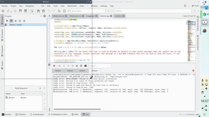Open the Session menu
The height and width of the screenshot is (117, 209).
pos(4,6)
